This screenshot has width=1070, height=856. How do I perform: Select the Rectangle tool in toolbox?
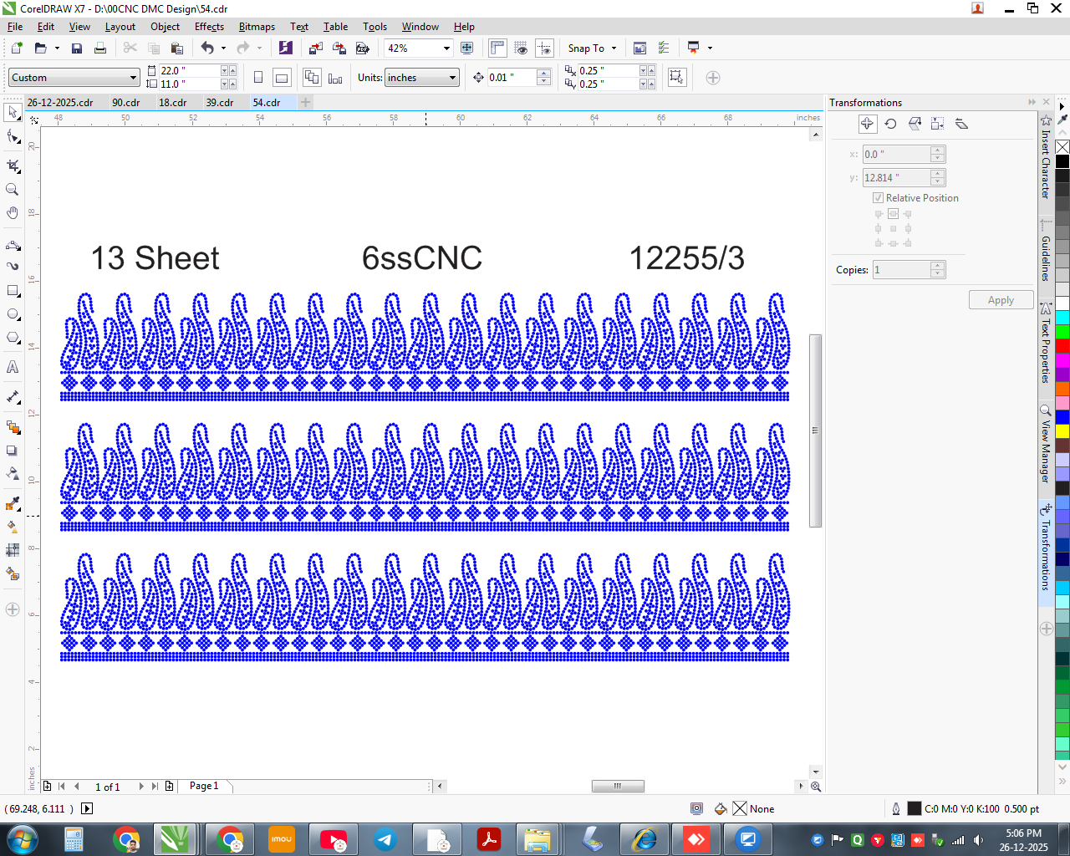pos(13,291)
